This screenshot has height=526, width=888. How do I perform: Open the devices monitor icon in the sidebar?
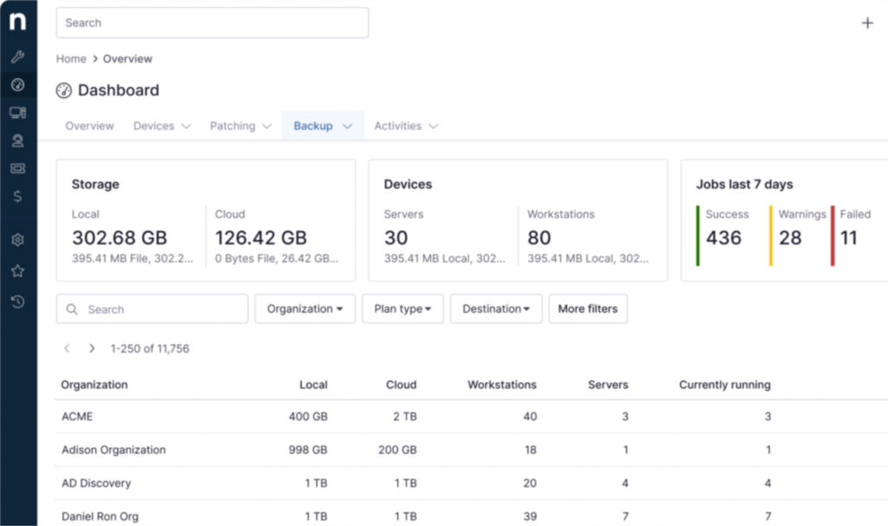[17, 113]
